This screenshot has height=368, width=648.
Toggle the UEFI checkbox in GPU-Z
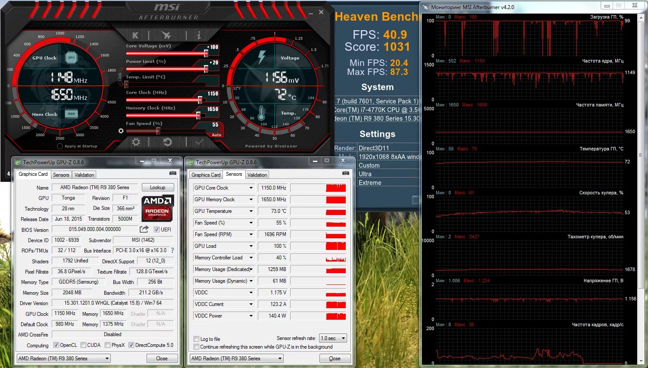tap(157, 229)
